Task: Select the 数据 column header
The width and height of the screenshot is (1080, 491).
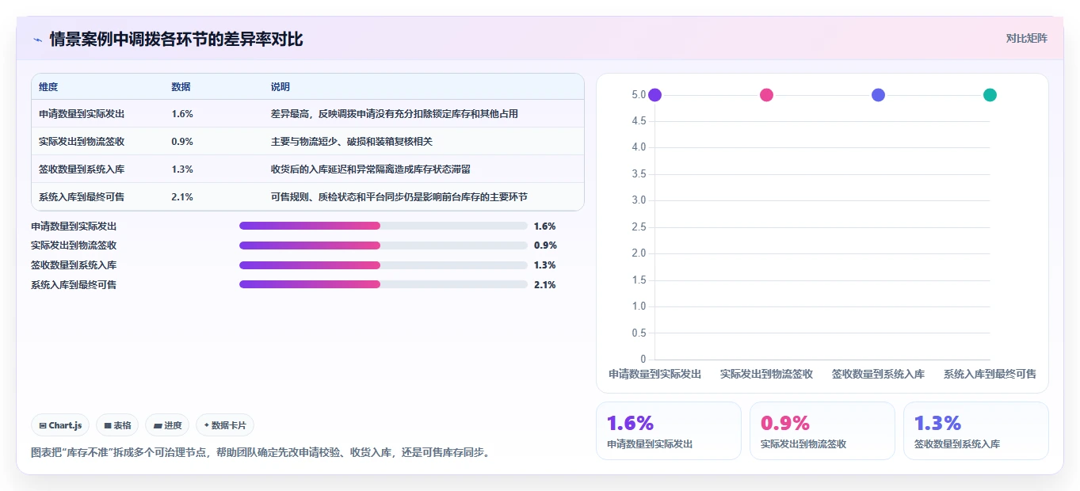Action: (x=181, y=87)
